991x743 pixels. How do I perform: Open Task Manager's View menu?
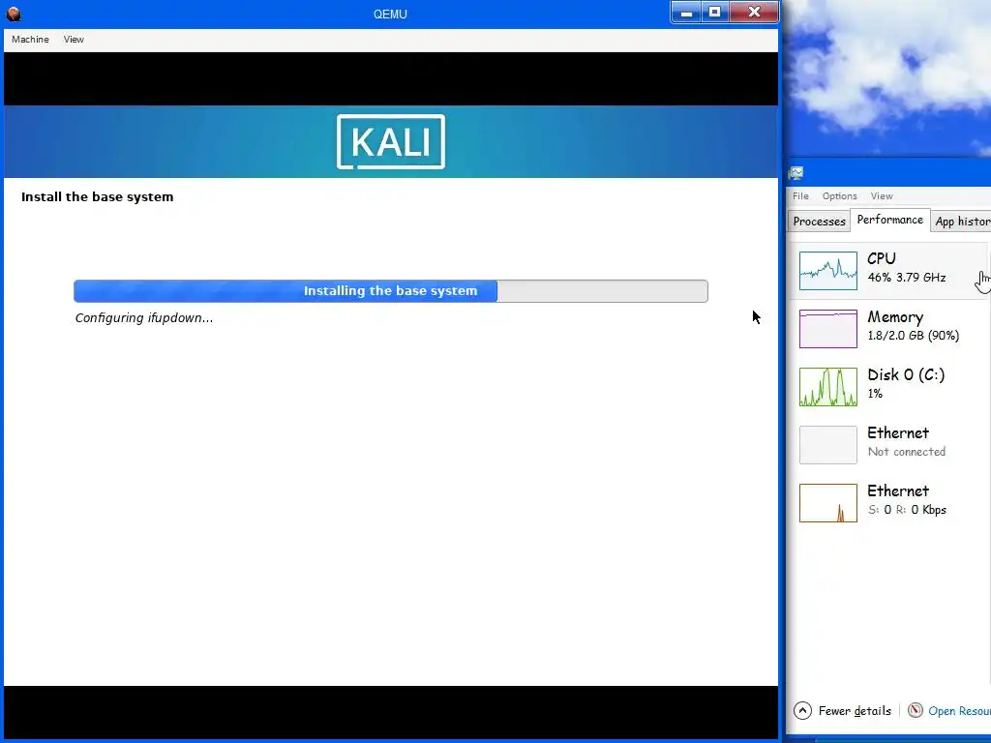(x=882, y=195)
